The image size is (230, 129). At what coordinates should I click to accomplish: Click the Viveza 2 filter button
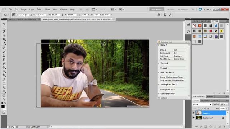[x=172, y=68]
